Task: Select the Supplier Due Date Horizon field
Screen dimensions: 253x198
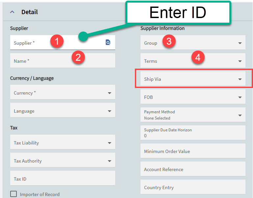Action: (193, 133)
